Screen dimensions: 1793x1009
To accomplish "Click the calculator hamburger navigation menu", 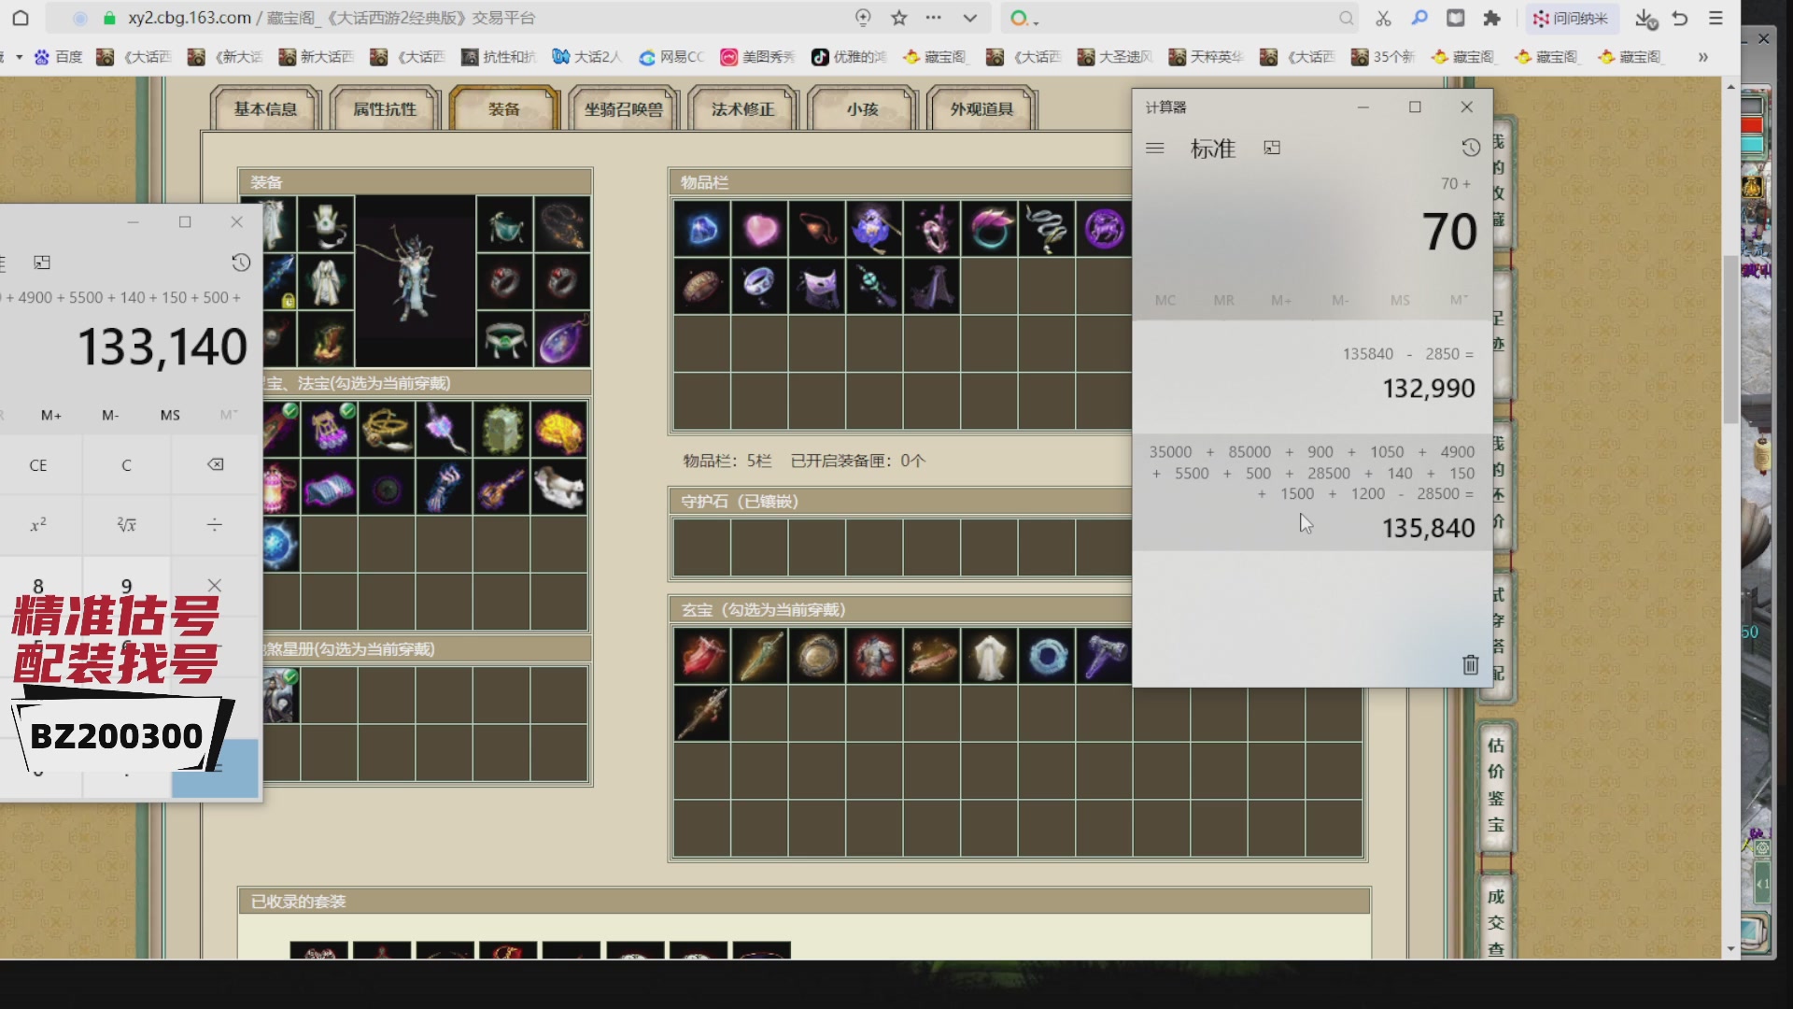I will tap(1155, 148).
